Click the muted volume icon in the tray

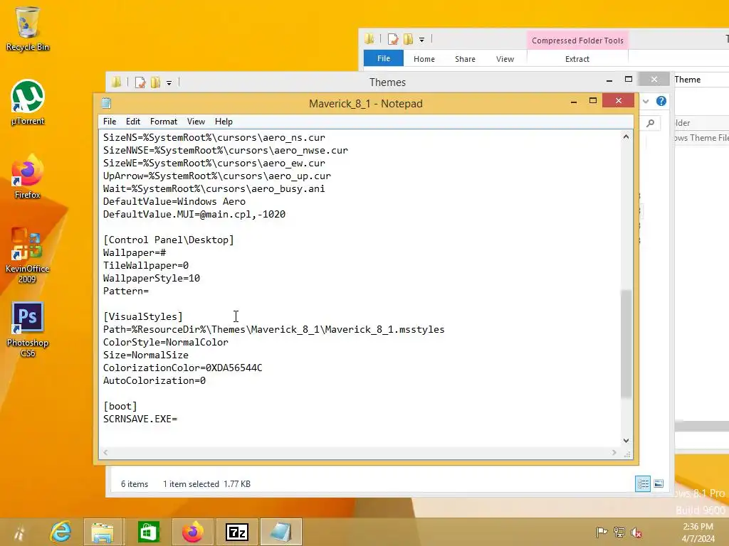coord(636,532)
